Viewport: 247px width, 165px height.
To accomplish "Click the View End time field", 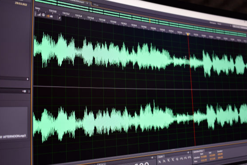I will 213,159.
